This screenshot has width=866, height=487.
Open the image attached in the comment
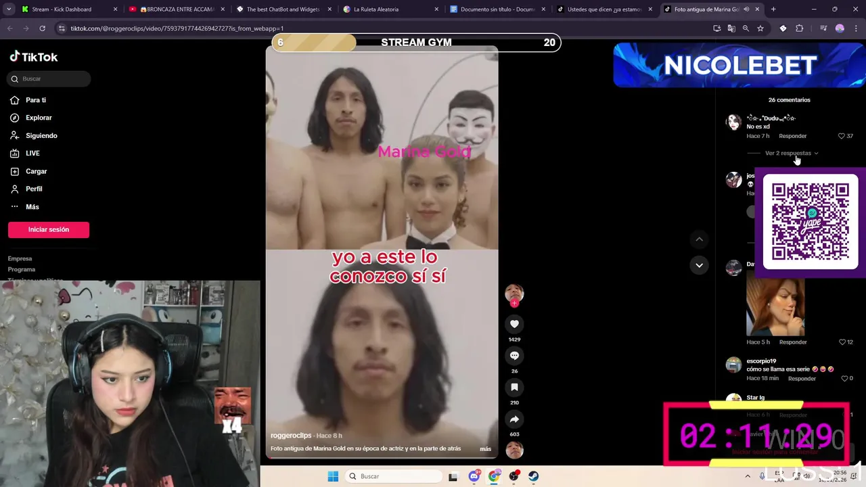(775, 306)
